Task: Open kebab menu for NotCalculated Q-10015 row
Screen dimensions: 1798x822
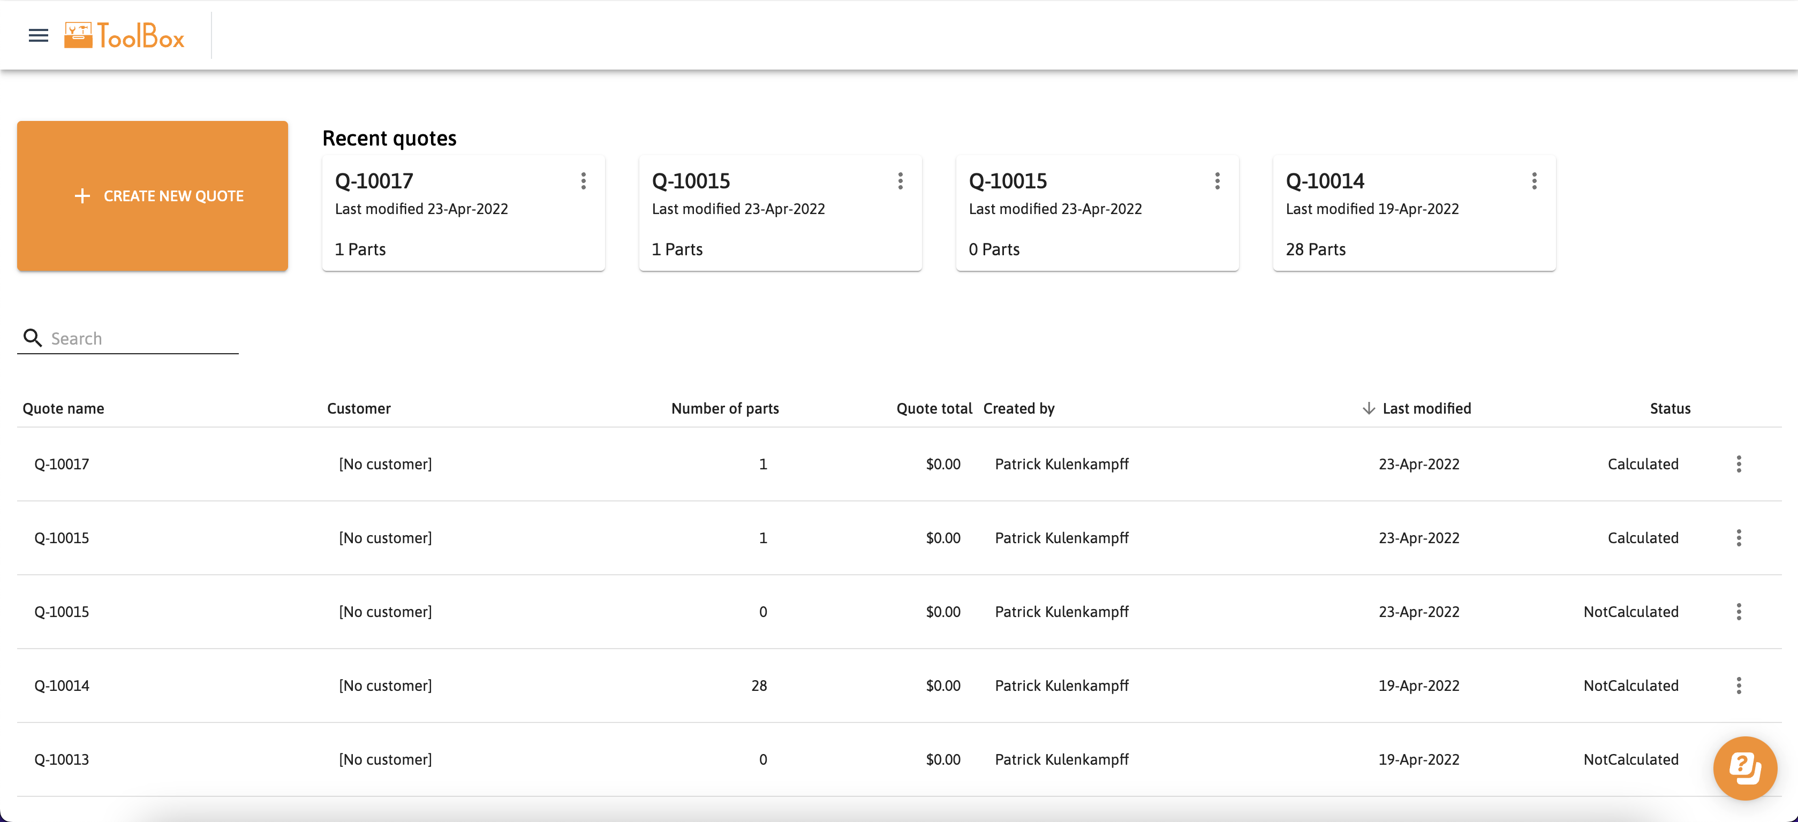Action: coord(1738,611)
